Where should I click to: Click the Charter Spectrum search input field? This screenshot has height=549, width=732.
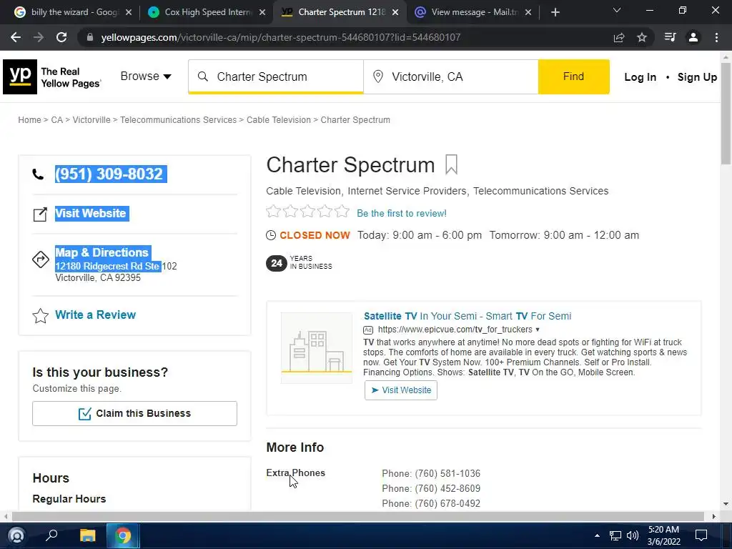click(x=276, y=76)
